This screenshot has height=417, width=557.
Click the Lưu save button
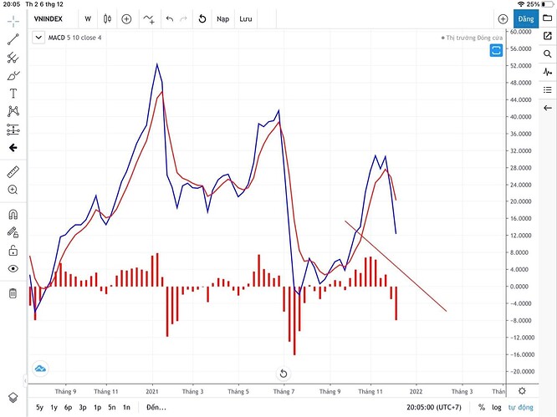coord(245,19)
